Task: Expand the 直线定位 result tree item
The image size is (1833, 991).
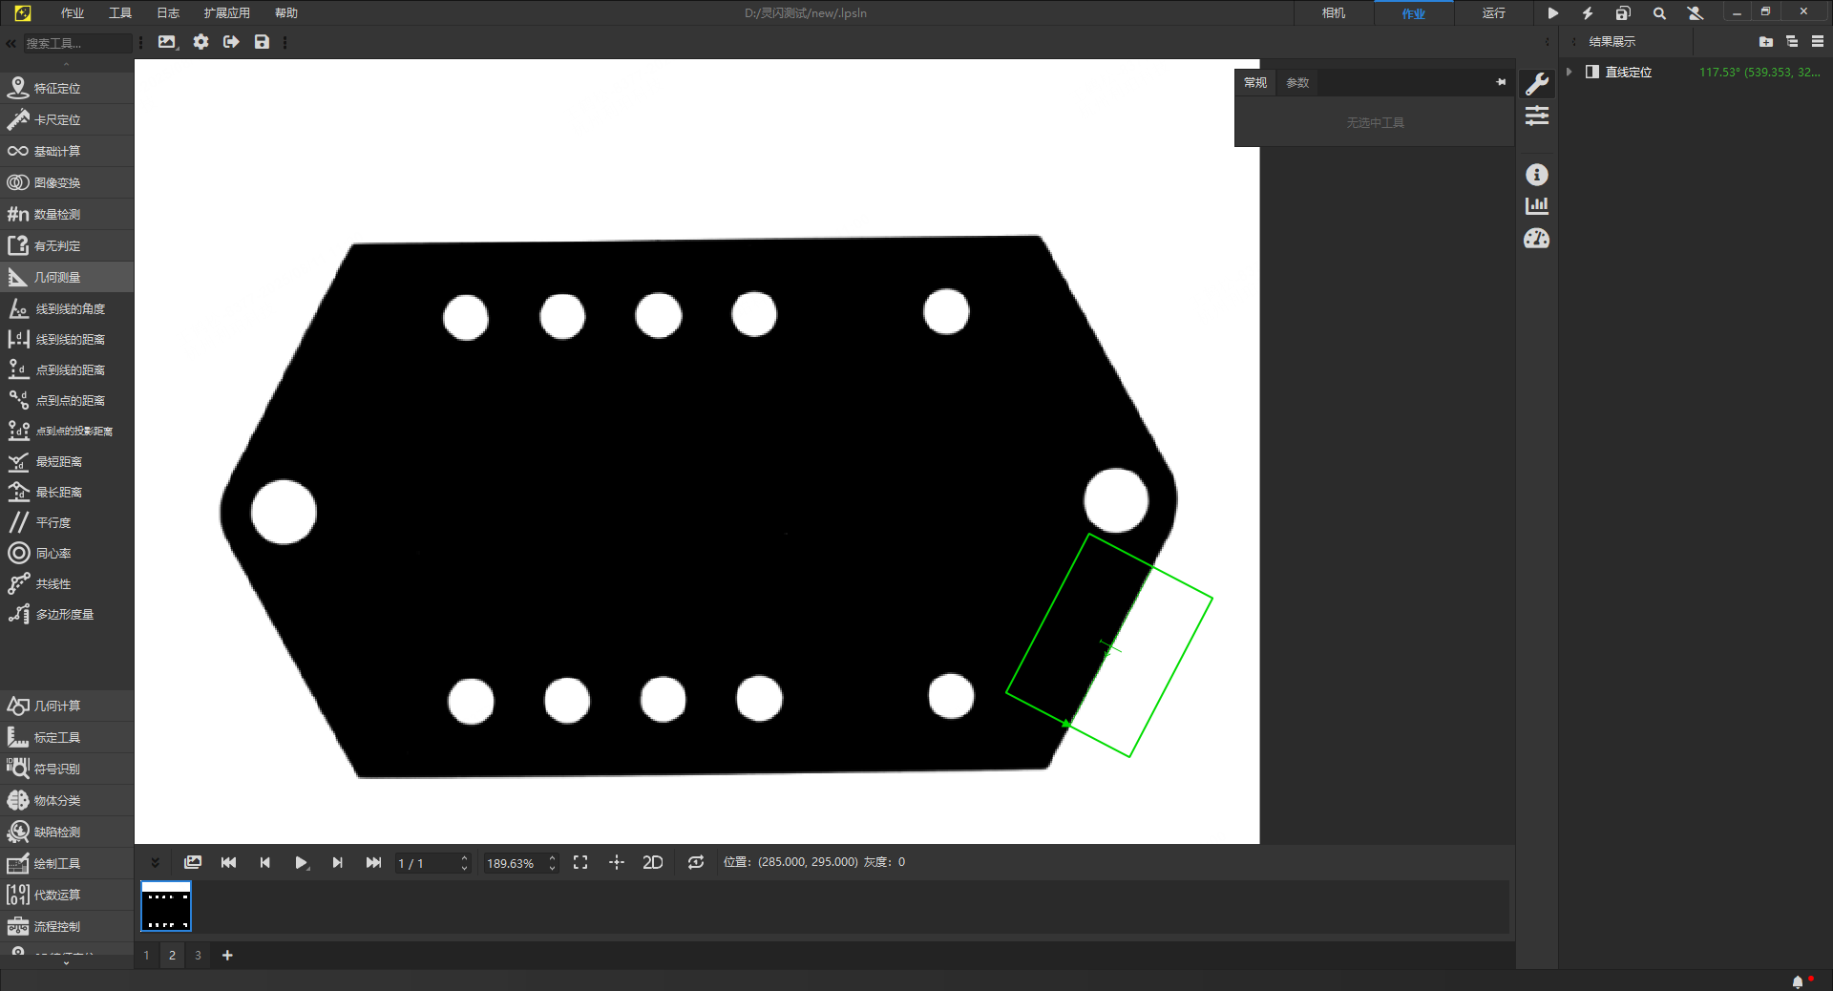Action: pyautogui.click(x=1570, y=73)
